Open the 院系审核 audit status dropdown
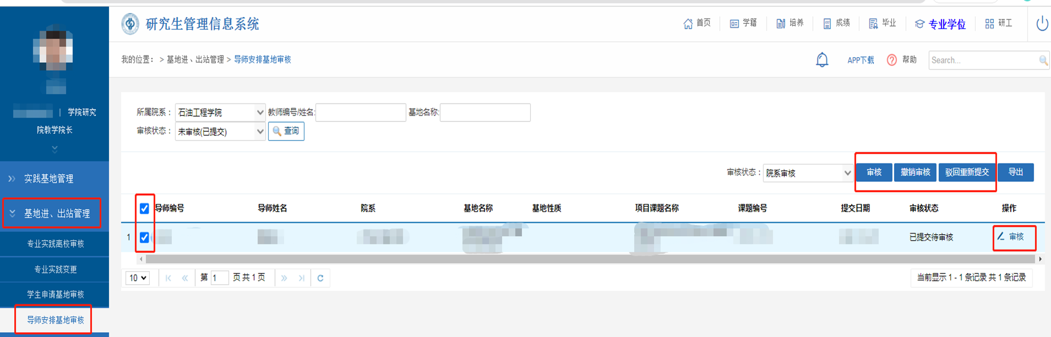Image resolution: width=1051 pixels, height=337 pixels. pos(807,173)
